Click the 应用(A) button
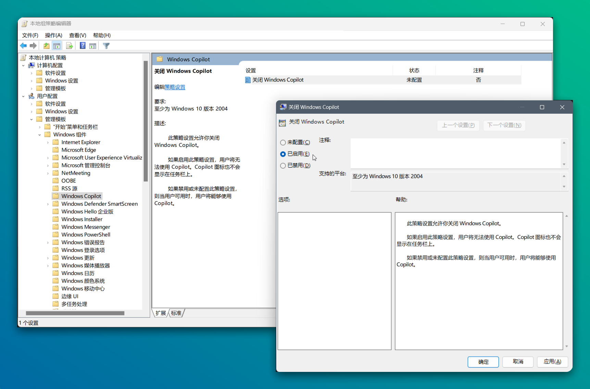Viewport: 590px width, 389px height. pyautogui.click(x=553, y=362)
